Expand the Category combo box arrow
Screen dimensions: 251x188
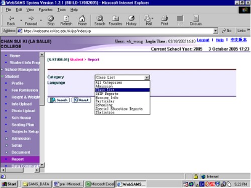coord(147,77)
